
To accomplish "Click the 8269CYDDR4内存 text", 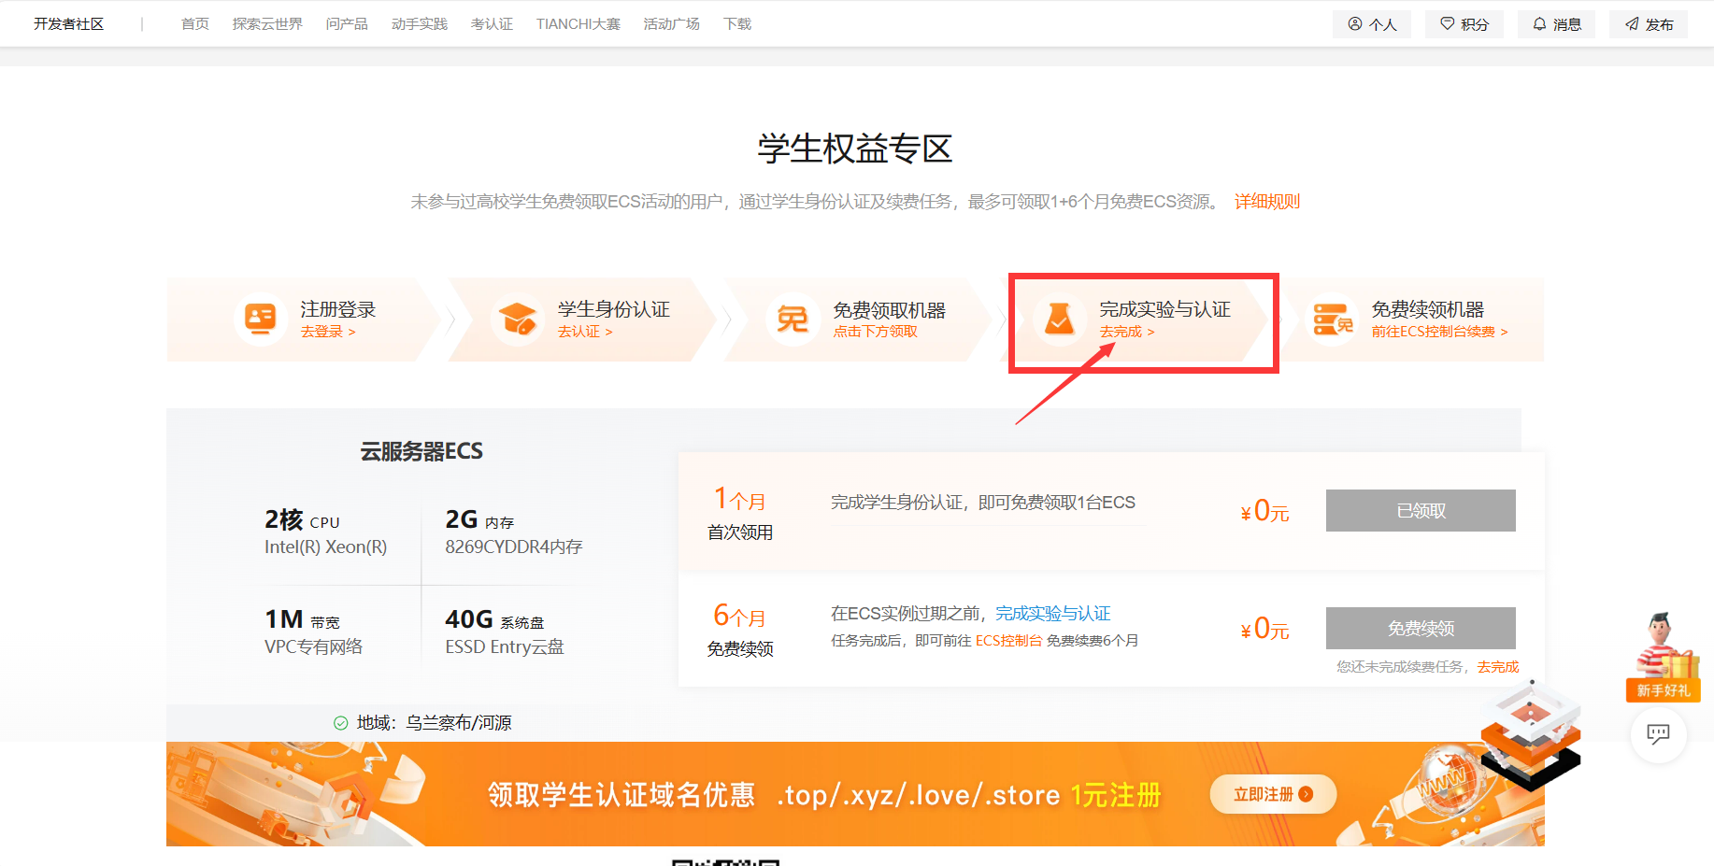I will pyautogui.click(x=514, y=547).
